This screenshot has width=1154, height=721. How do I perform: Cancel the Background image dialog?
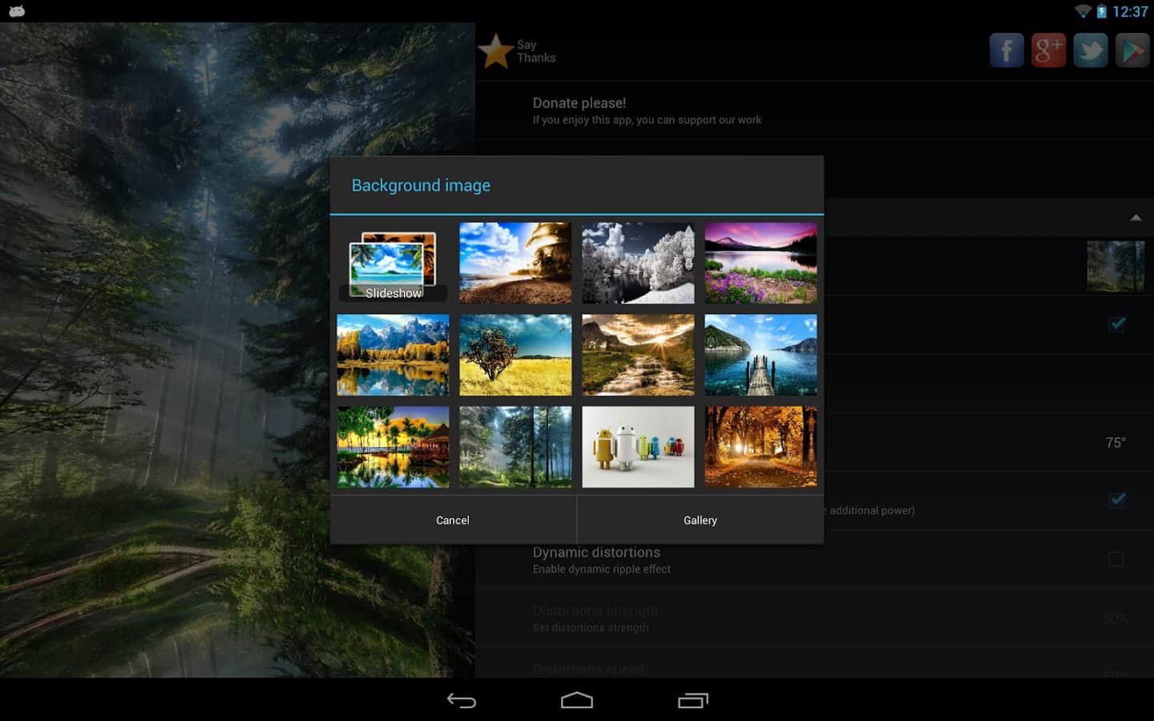[x=453, y=520]
